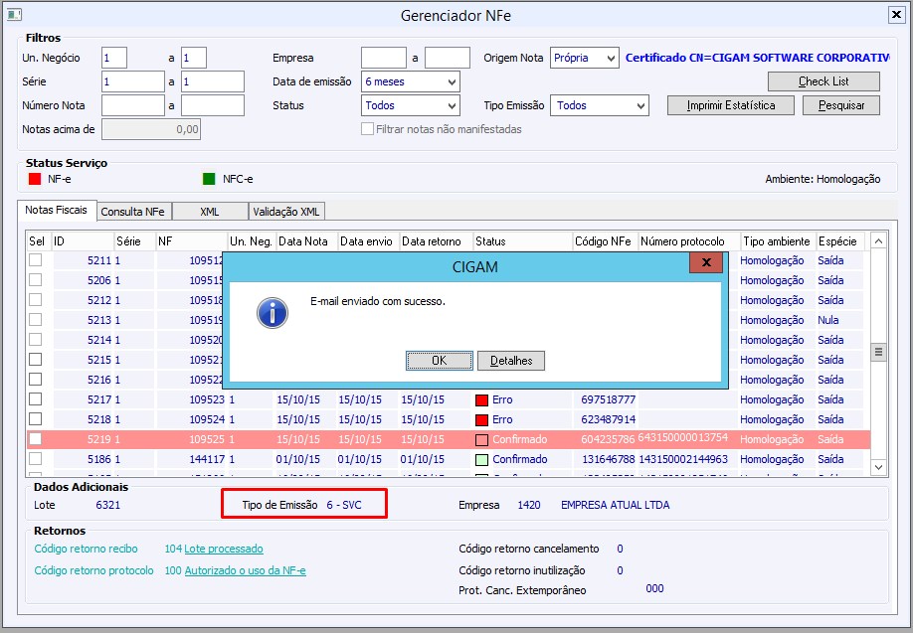
Task: Switch to the Consulta NFe tab
Action: [133, 212]
